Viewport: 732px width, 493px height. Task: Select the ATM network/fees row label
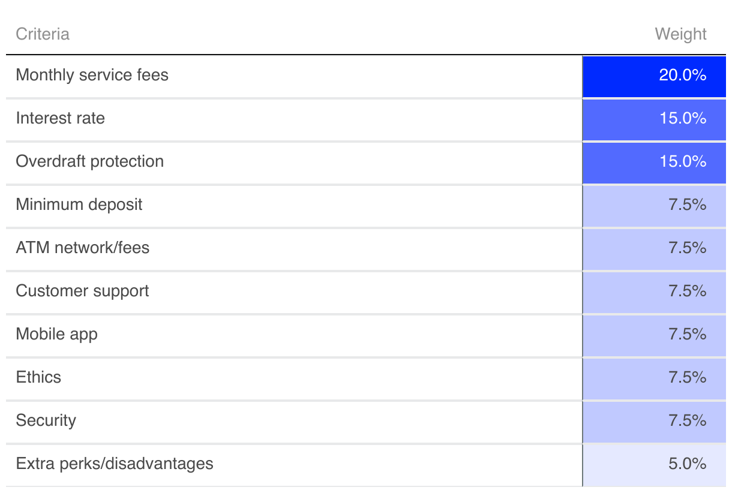coord(83,248)
